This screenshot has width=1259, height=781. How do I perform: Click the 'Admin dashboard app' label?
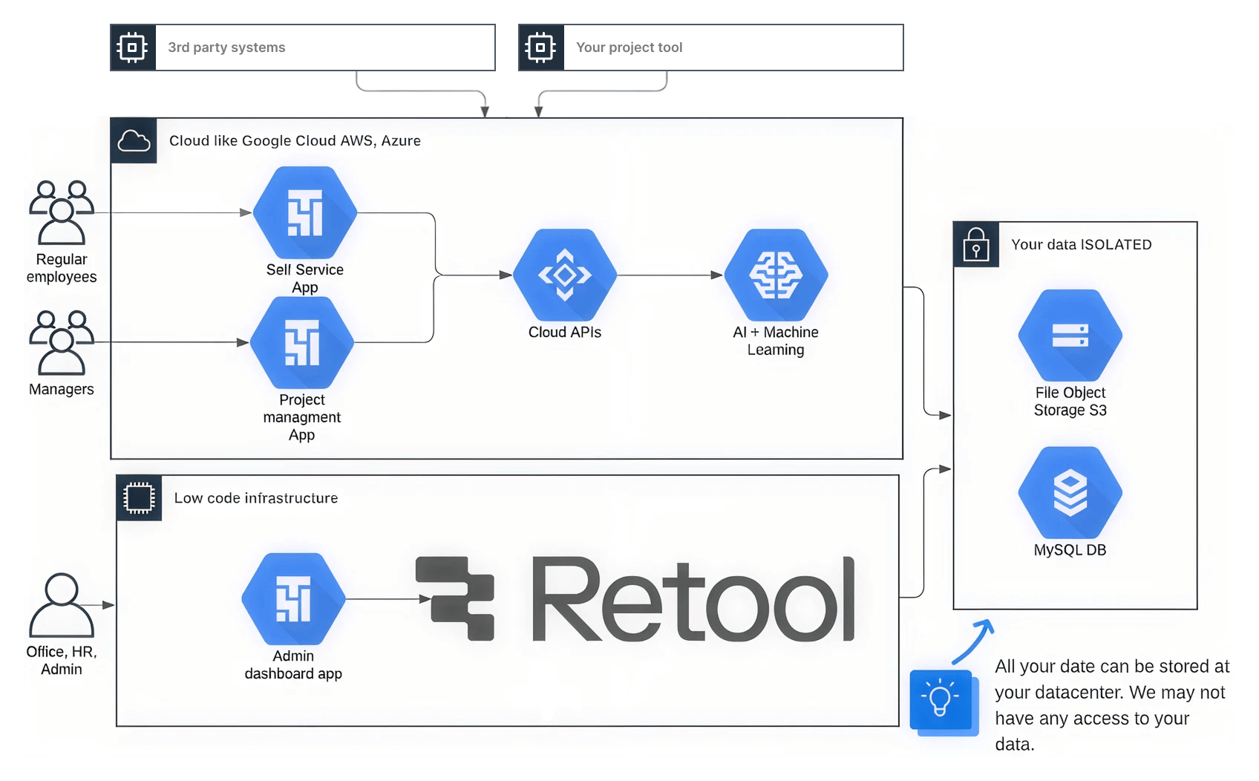[293, 664]
